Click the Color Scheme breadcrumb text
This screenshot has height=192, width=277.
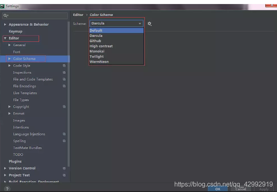(101, 15)
